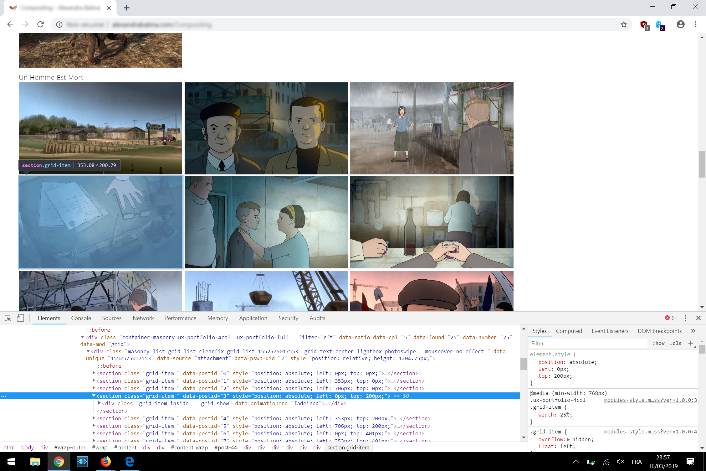Launch Edge from the taskbar
The image size is (706, 471).
coord(129,462)
